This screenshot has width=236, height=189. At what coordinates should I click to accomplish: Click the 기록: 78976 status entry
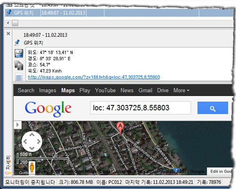click(x=209, y=182)
